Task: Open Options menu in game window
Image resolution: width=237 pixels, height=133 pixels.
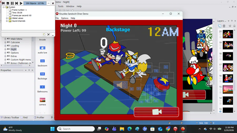Action: [x=65, y=18]
